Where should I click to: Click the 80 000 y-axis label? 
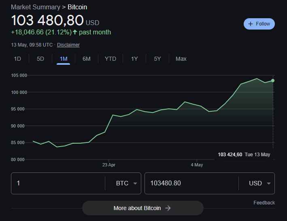(18, 159)
